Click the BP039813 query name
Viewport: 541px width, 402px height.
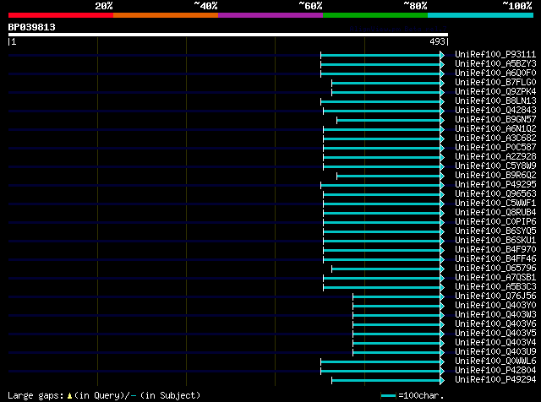point(32,27)
